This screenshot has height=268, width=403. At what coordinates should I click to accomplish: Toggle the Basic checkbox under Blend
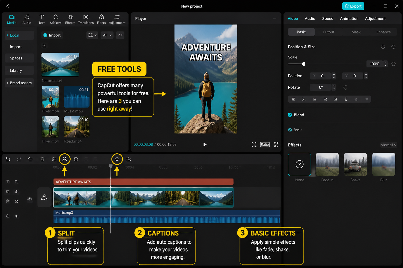tap(290, 130)
